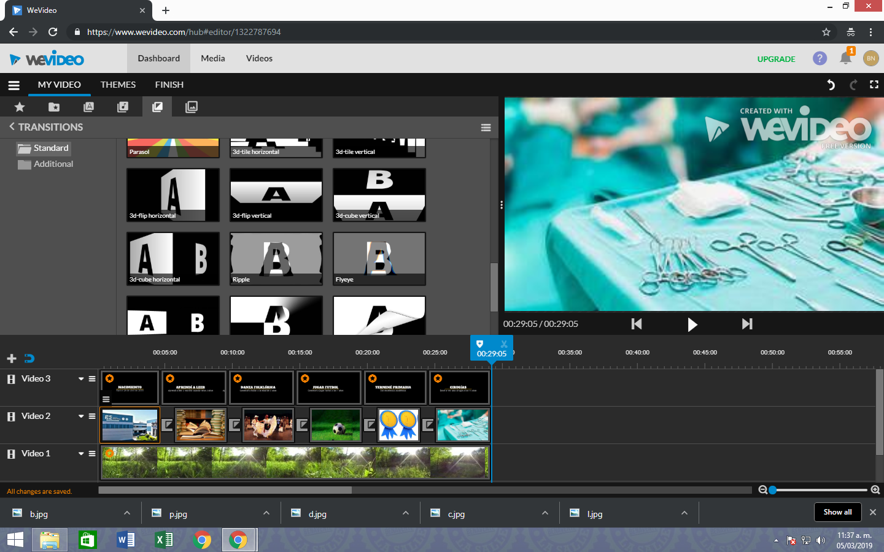
Task: Undo the last edit
Action: coord(831,85)
